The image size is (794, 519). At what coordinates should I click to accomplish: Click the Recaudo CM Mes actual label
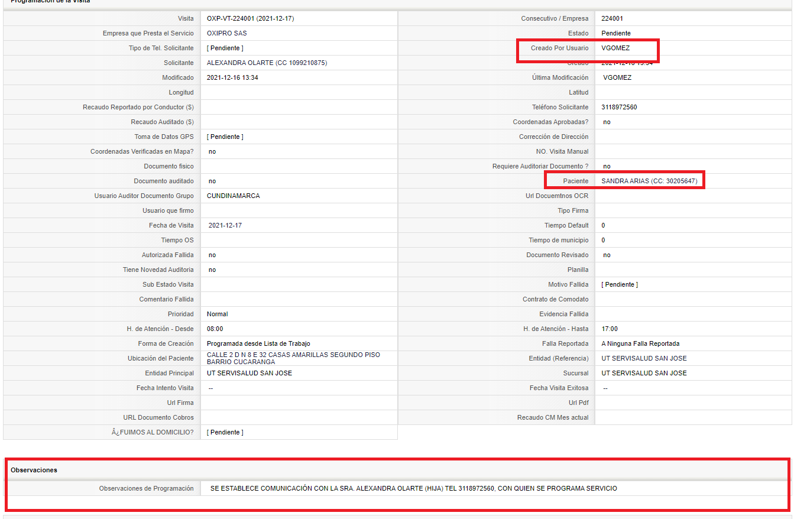tap(553, 417)
